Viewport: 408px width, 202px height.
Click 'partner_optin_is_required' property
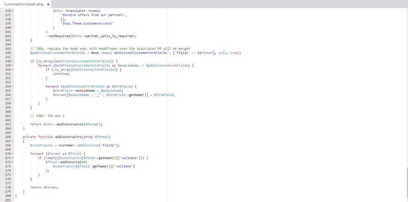(x=109, y=36)
